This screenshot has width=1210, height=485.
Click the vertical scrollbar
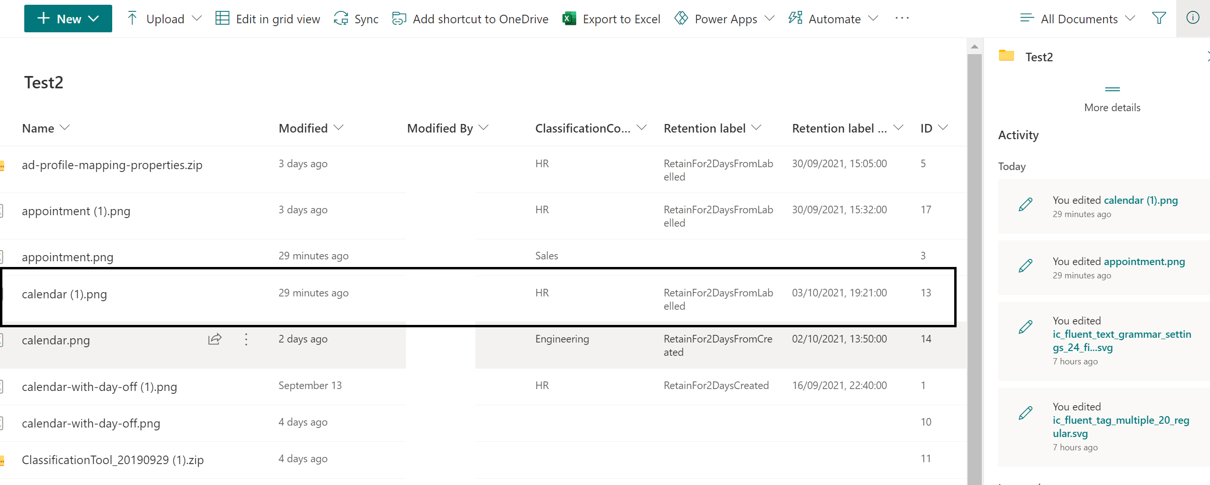[x=974, y=238]
